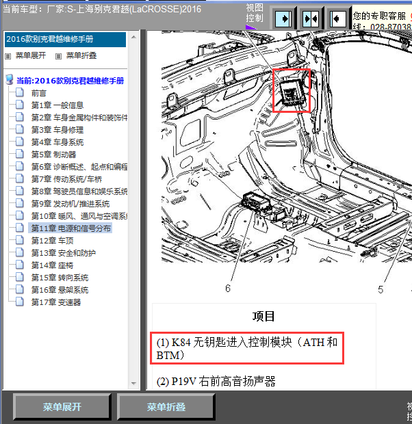Click callout number 5 in diagram
Screen dimensions: 412x424
click(x=381, y=290)
